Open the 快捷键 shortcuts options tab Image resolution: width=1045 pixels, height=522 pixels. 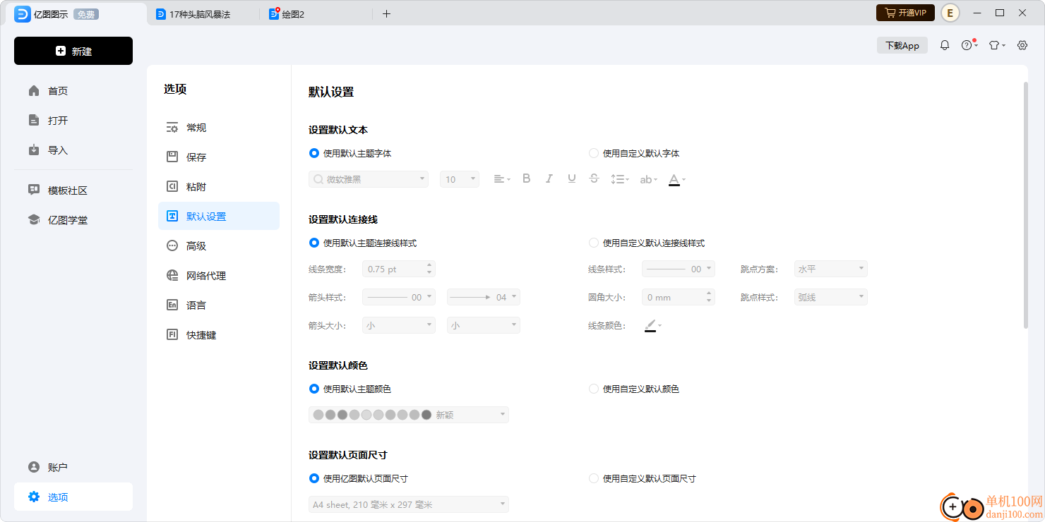pyautogui.click(x=219, y=335)
